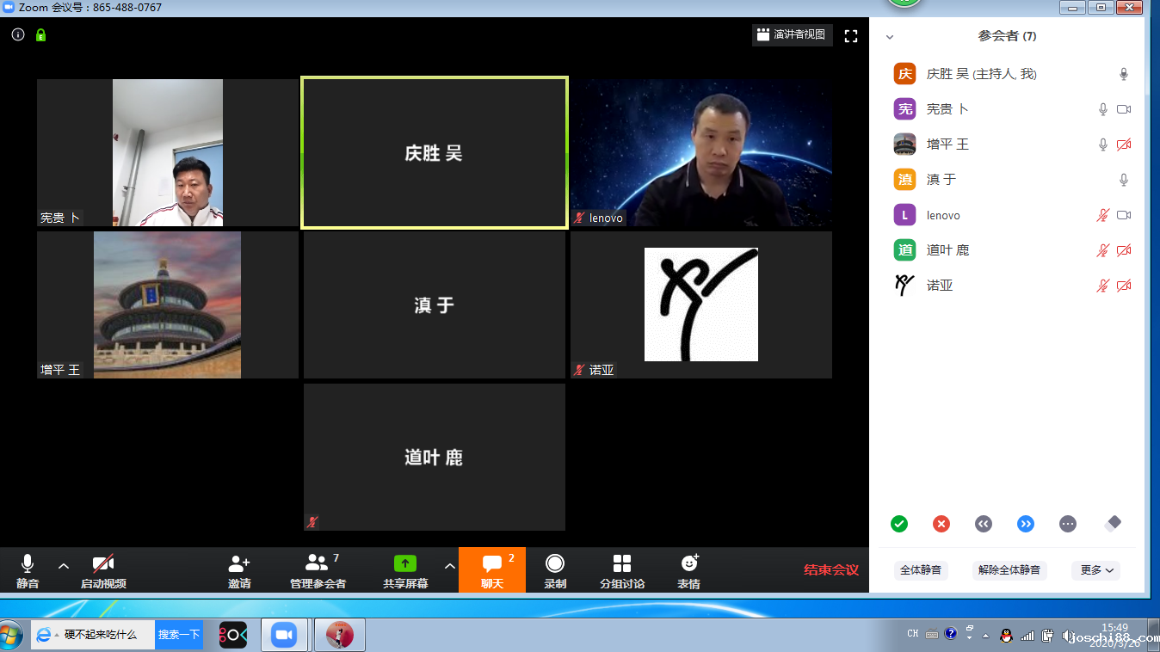This screenshot has width=1160, height=652.
Task: Click the Invite (邀请) icon
Action: pos(239,564)
